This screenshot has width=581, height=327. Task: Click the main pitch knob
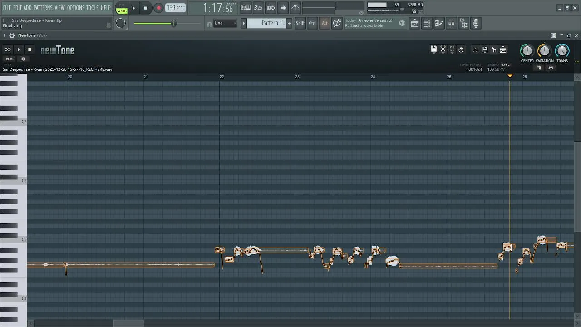click(120, 23)
